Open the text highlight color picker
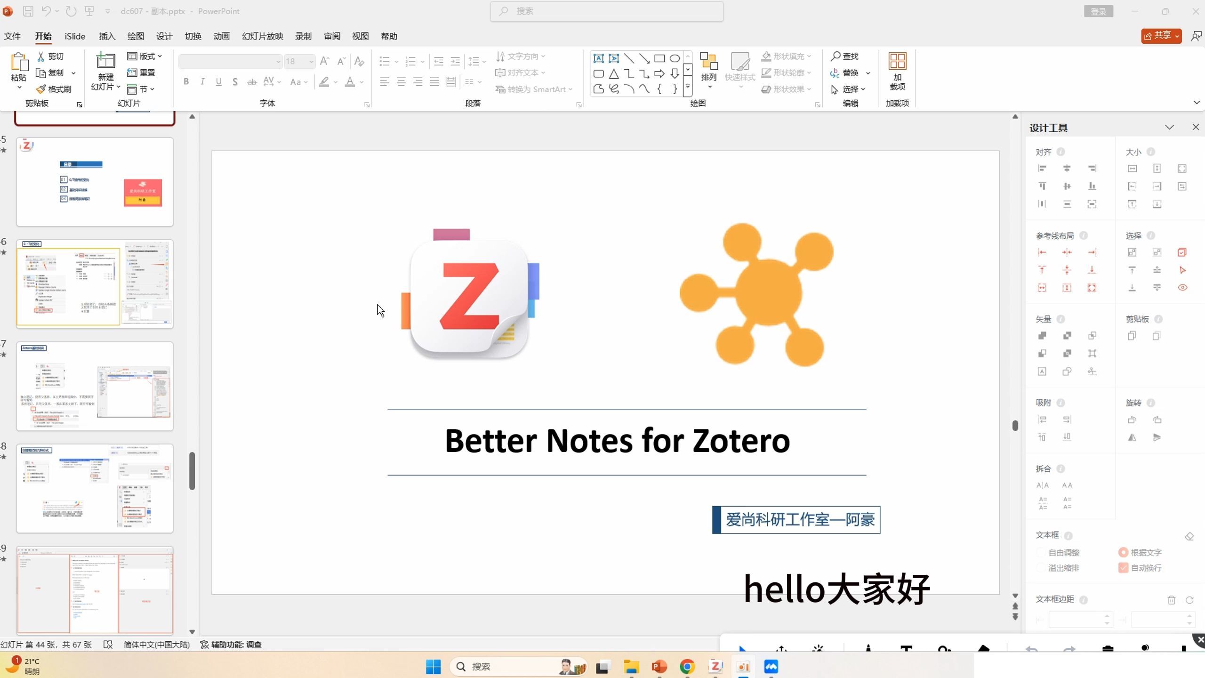This screenshot has width=1205, height=678. [336, 82]
